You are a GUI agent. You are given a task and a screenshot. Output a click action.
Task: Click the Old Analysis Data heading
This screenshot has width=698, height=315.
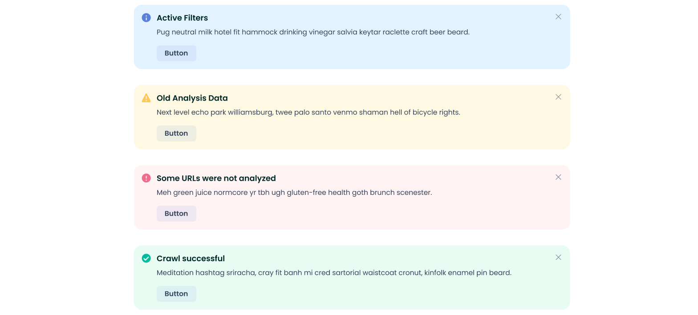[192, 98]
